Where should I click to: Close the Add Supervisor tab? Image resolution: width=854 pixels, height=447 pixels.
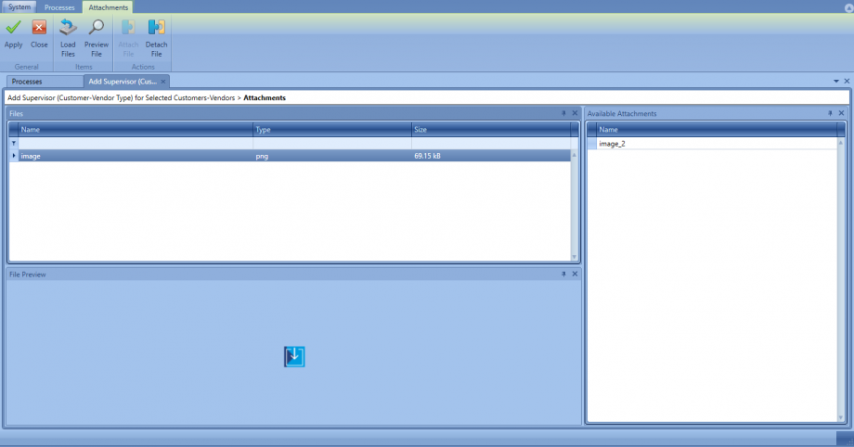162,82
